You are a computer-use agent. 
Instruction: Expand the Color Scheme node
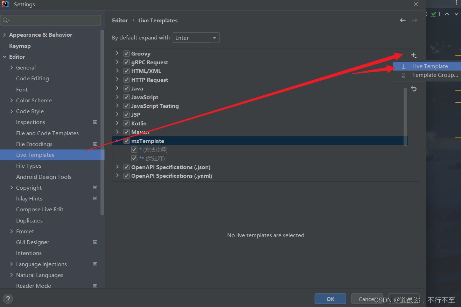(12, 100)
